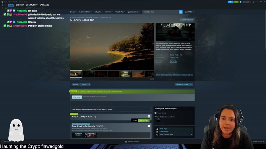Open the Help menu in the menu bar
The image size is (266, 149).
pyautogui.click(x=25, y=2)
